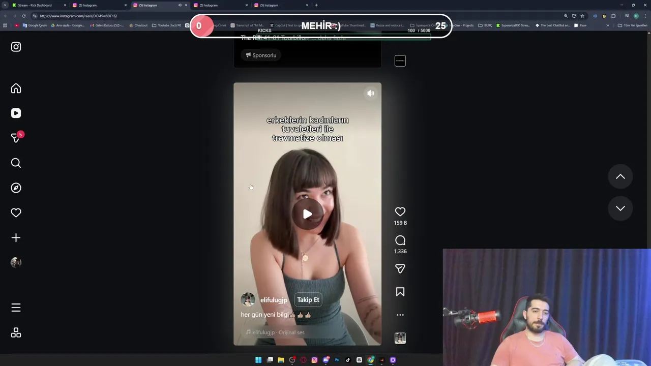Screen dimensions: 651x366
Task: Share the reel via paper plane icon
Action: [x=400, y=268]
